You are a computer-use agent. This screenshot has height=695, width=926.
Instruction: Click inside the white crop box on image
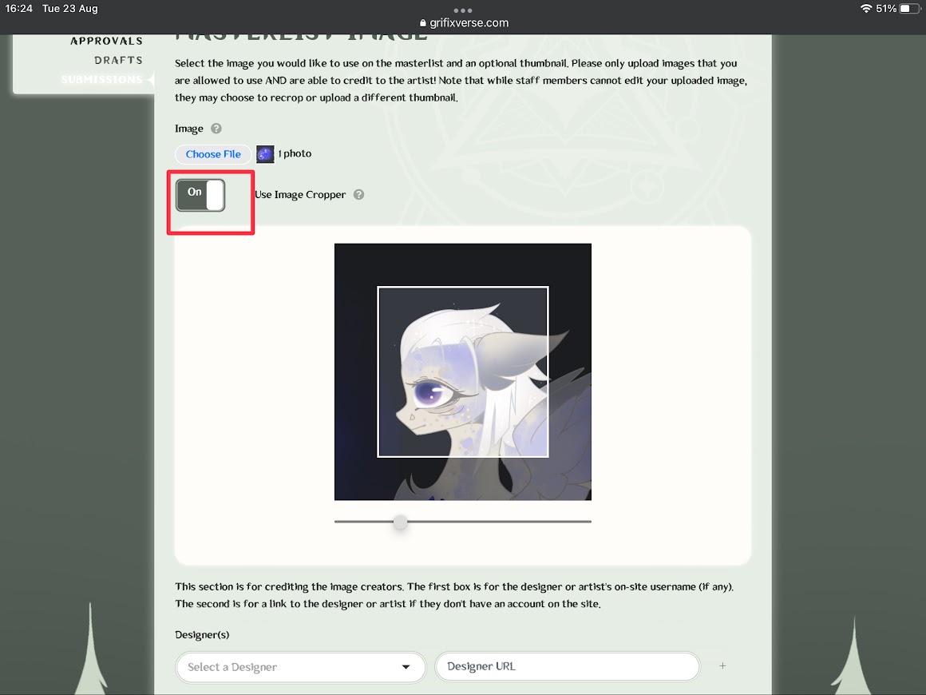463,371
